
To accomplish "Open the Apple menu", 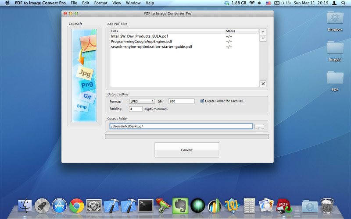I will (7, 3).
